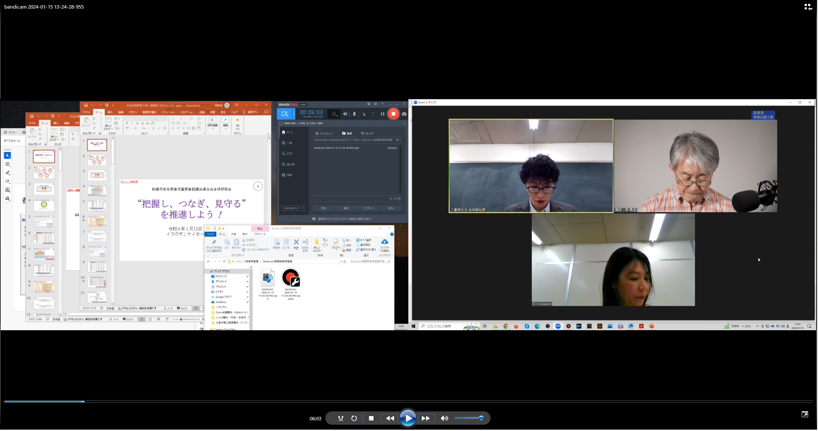The width and height of the screenshot is (818, 431).
Task: Expand the system tray hidden icons chevron
Action: [757, 326]
